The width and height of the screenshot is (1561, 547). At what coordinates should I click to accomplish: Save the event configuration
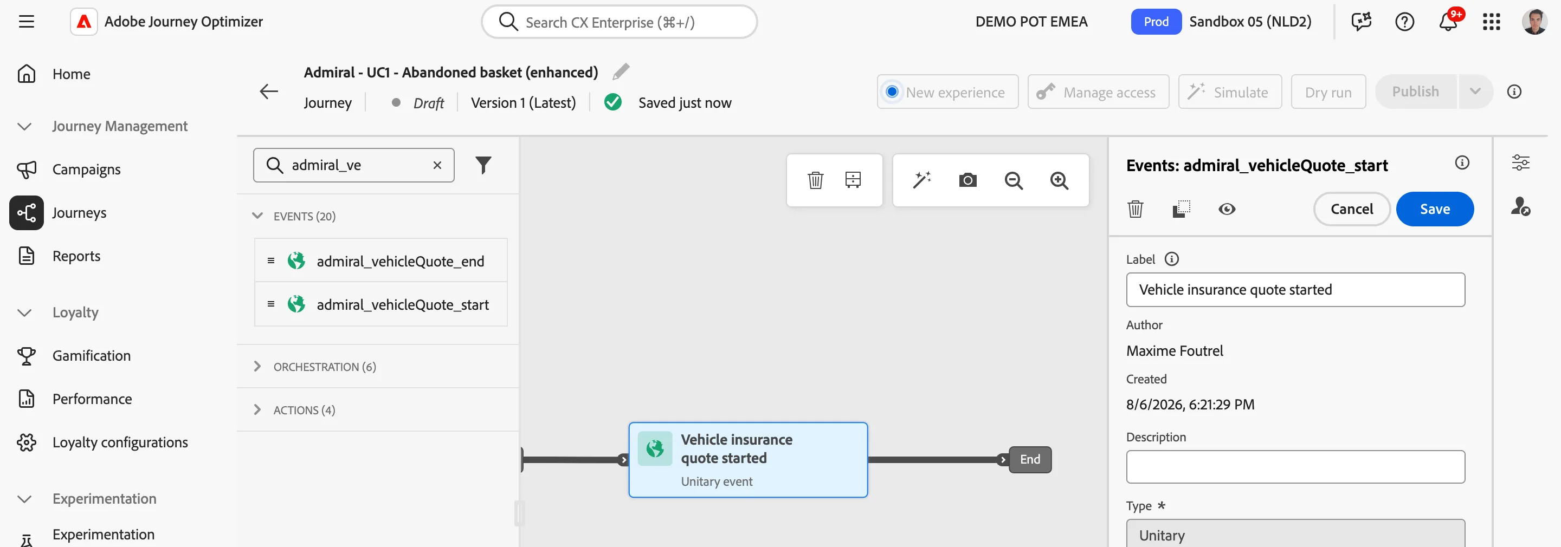tap(1434, 209)
